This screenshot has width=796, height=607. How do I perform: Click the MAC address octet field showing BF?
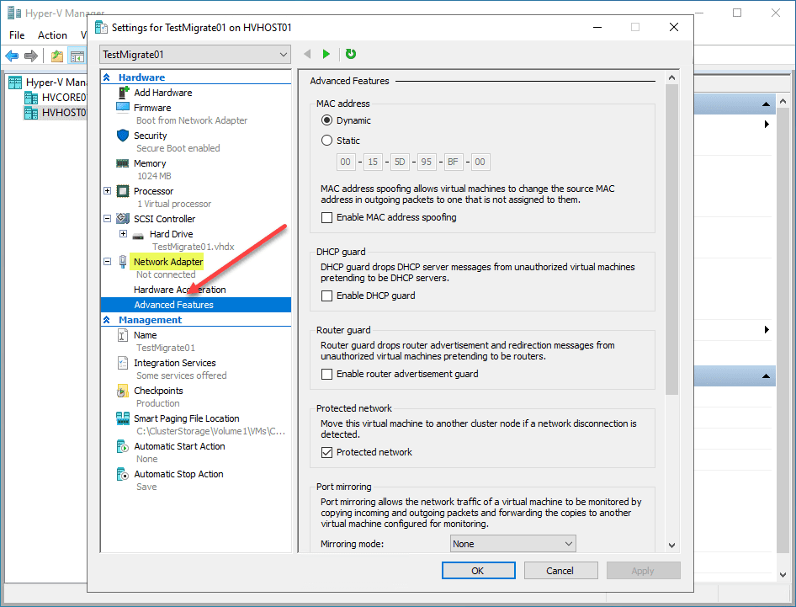pos(453,162)
